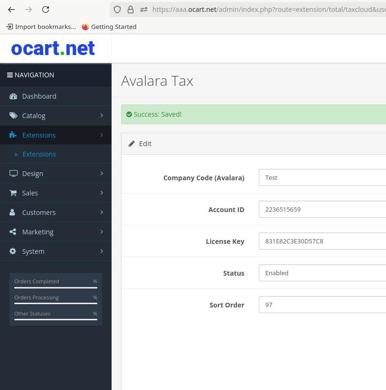Expand the System menu chevron
Screen dimensions: 386x390
pyautogui.click(x=102, y=251)
